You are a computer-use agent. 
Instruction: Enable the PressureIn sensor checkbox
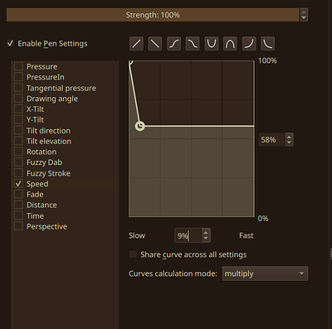pyautogui.click(x=18, y=77)
